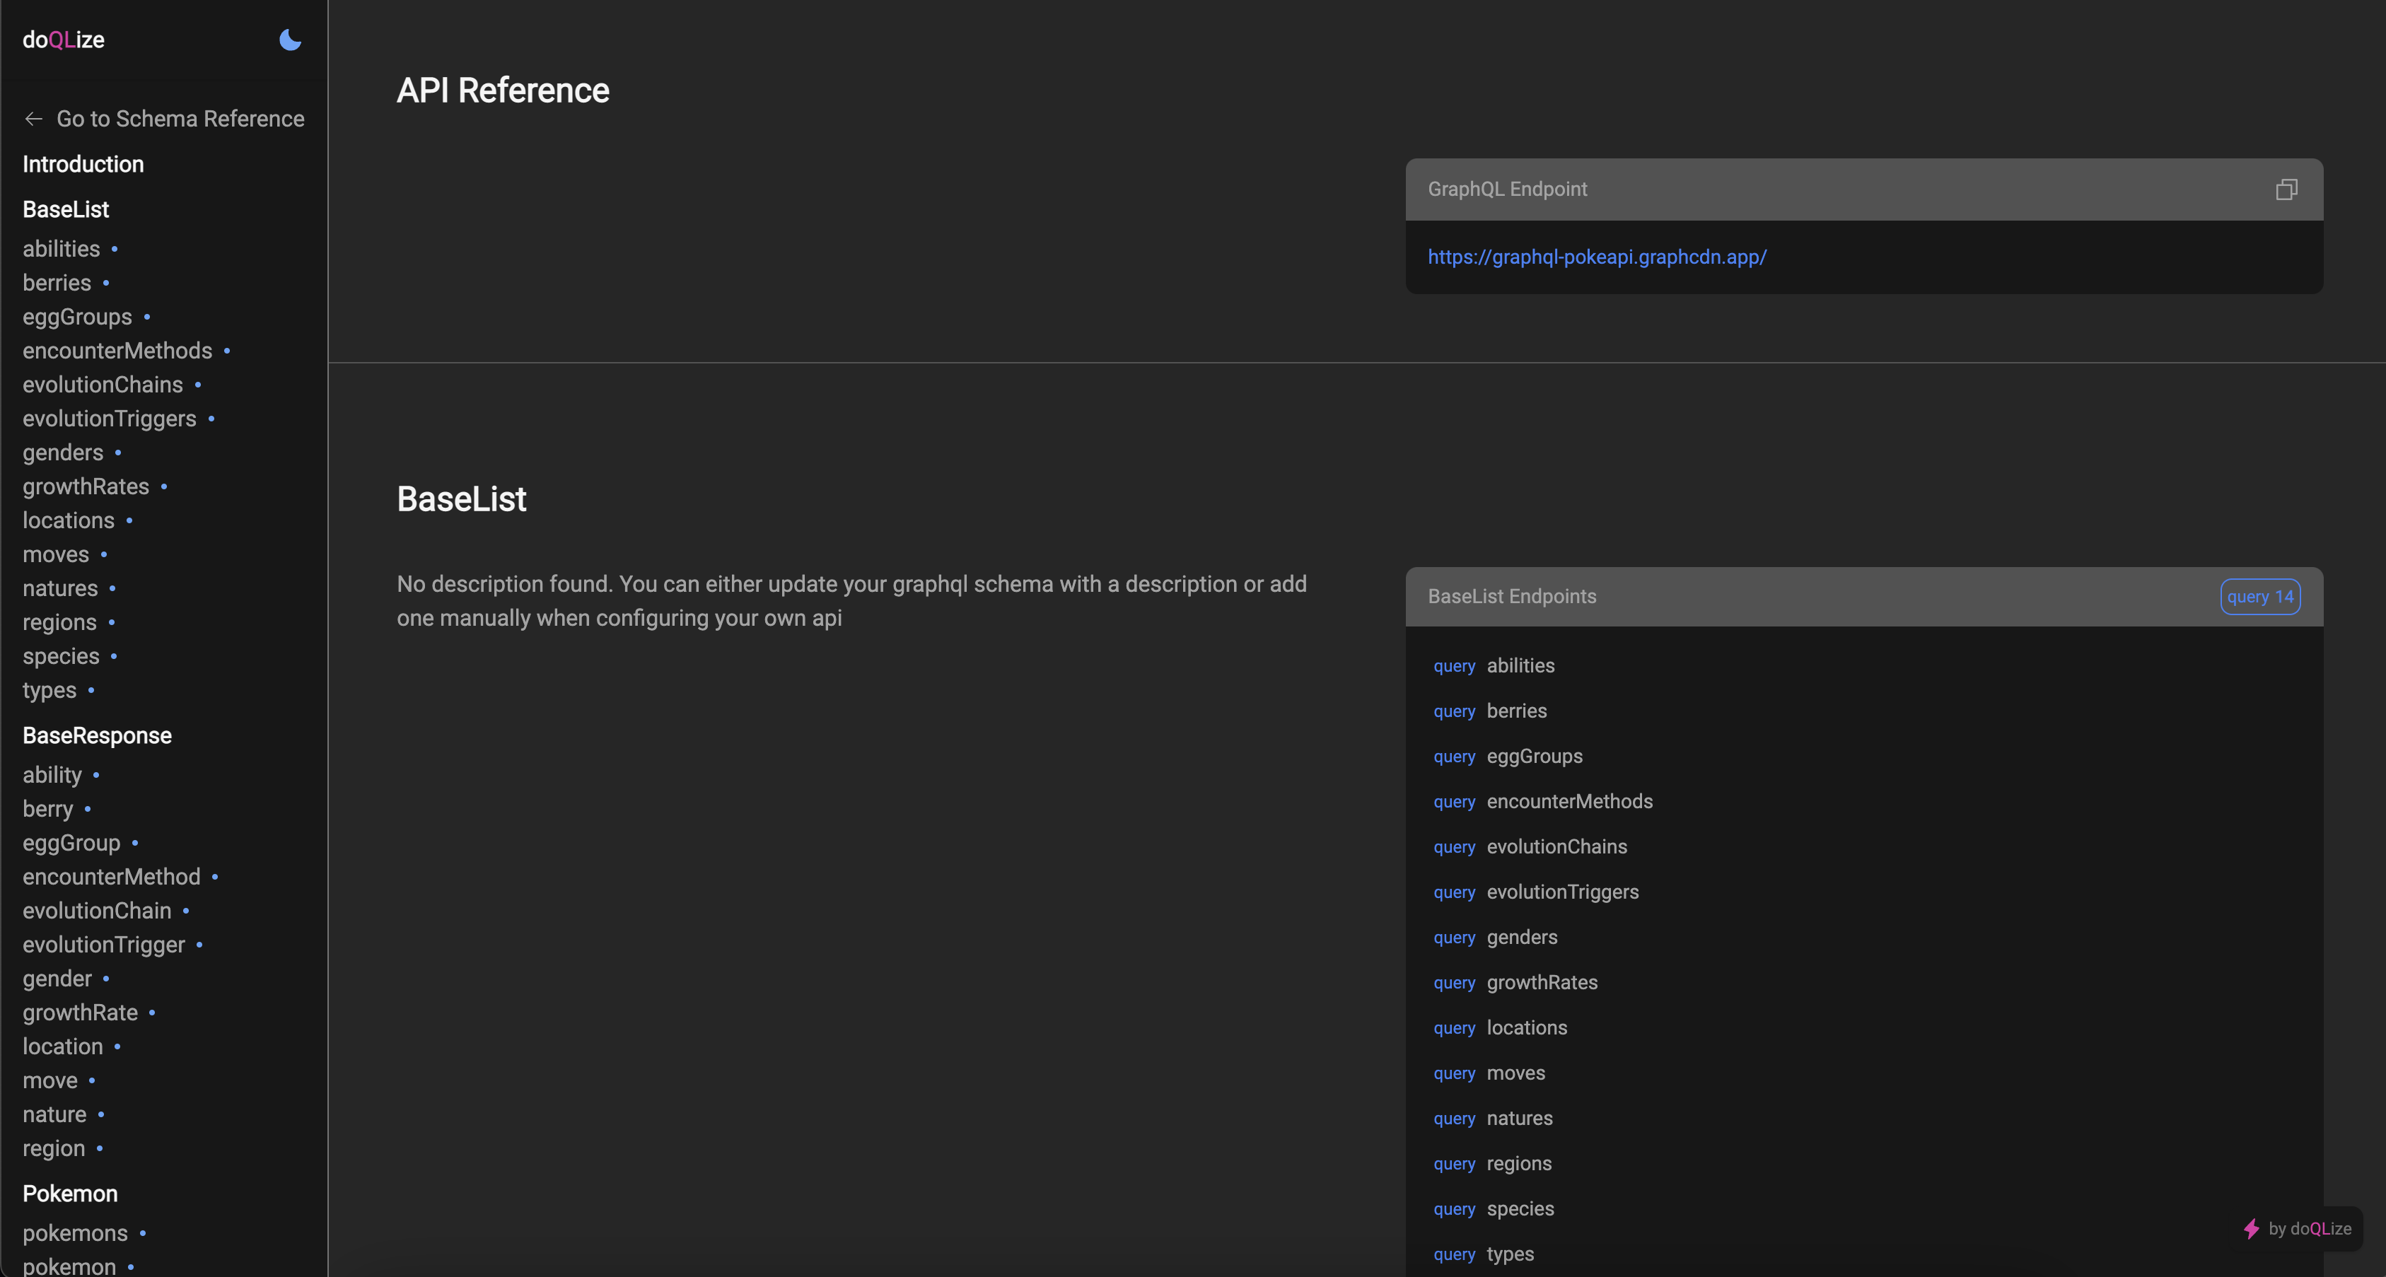
Task: Open moves in the sidebar
Action: (57, 554)
